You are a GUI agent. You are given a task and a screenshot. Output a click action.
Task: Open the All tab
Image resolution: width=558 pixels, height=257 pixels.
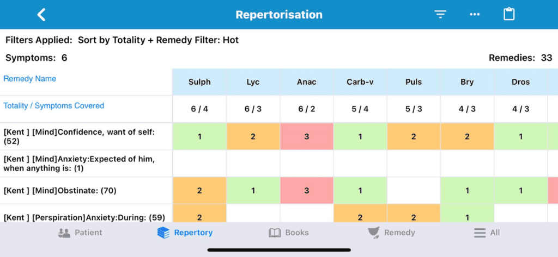(x=487, y=233)
